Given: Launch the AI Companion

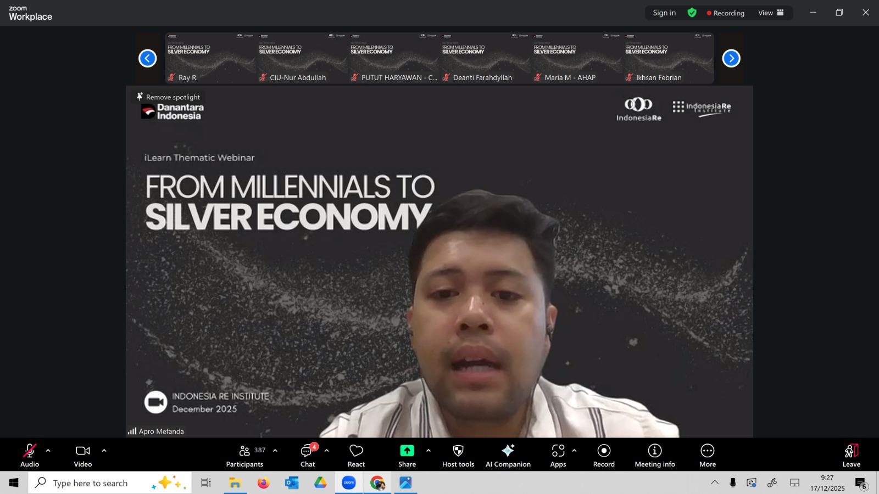Looking at the screenshot, I should coord(508,456).
